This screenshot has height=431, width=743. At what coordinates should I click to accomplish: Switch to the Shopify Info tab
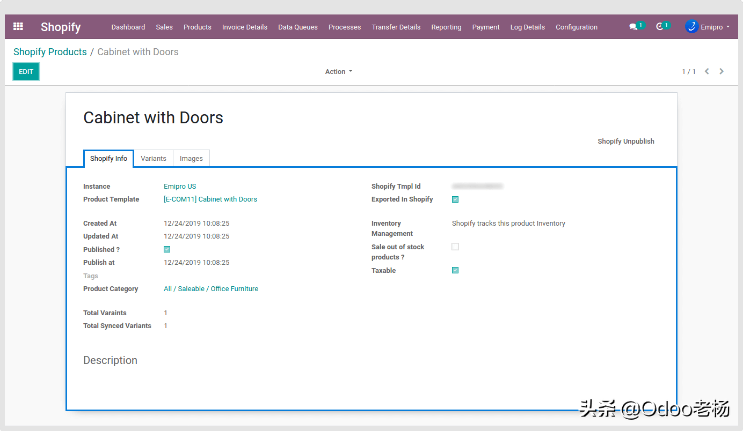[109, 159]
